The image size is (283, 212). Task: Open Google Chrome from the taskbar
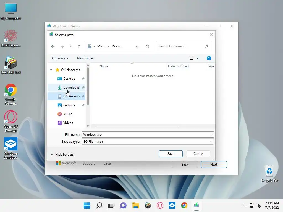[x=184, y=205]
